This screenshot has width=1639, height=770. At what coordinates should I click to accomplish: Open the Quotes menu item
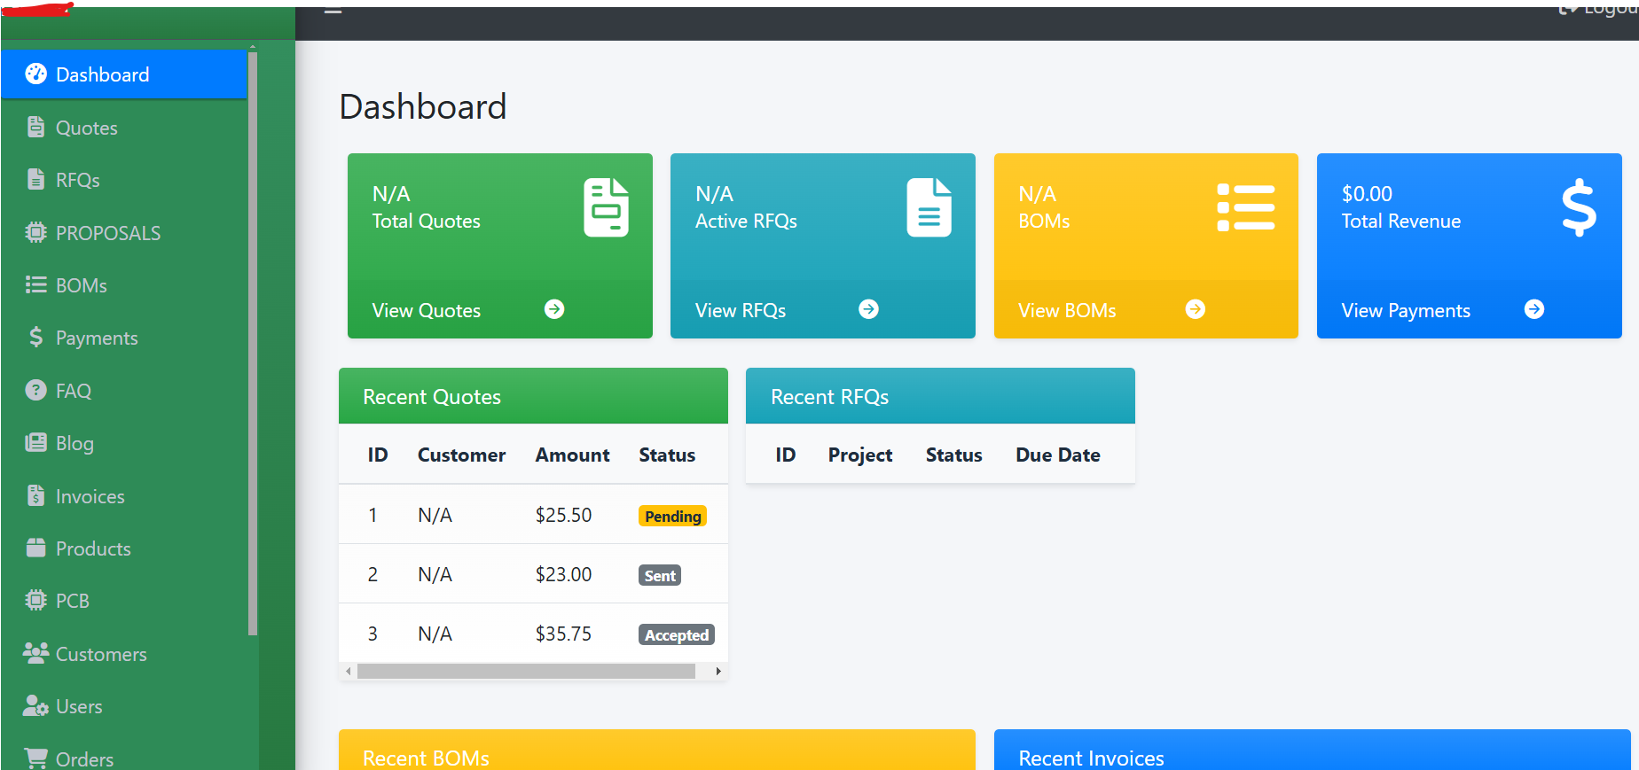[124, 128]
